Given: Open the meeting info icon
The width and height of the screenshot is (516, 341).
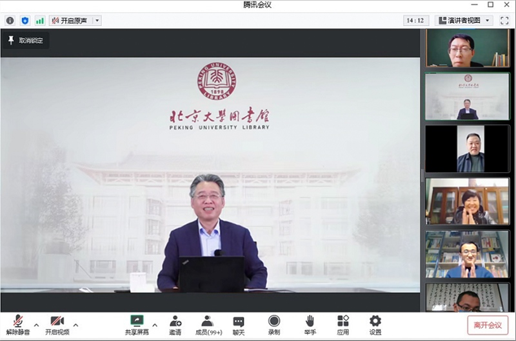Looking at the screenshot, I should (x=10, y=21).
